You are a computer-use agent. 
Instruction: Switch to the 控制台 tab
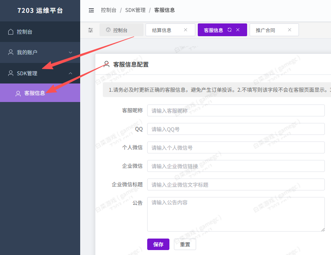pos(121,30)
